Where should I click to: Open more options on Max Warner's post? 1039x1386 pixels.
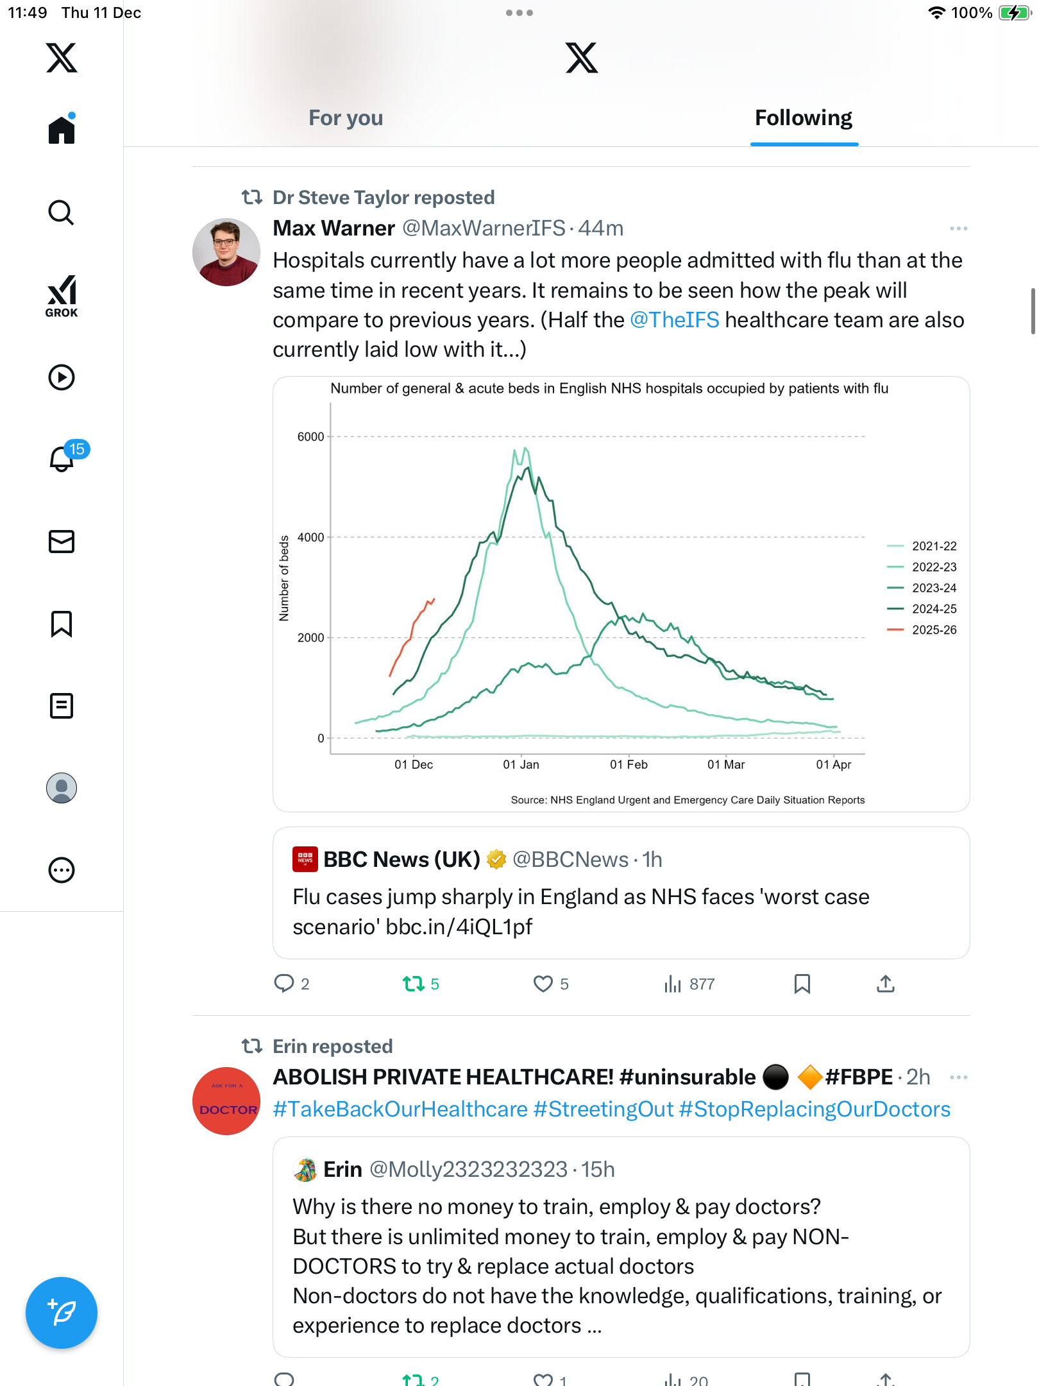coord(958,228)
